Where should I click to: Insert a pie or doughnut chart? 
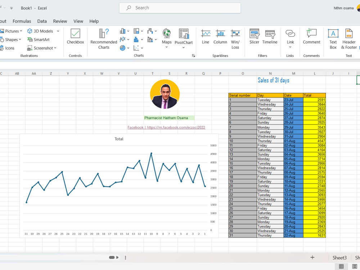click(x=123, y=48)
